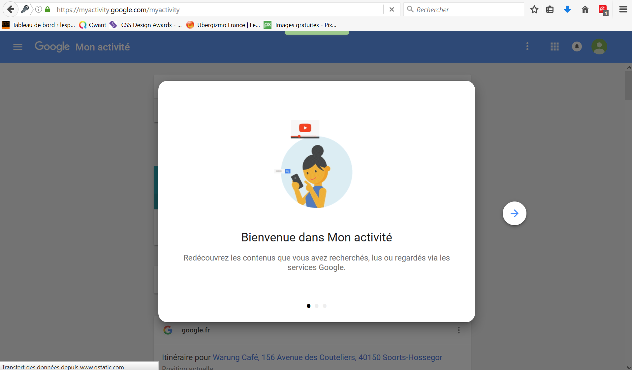Go to Firefox home page icon
This screenshot has height=370, width=632.
(585, 10)
